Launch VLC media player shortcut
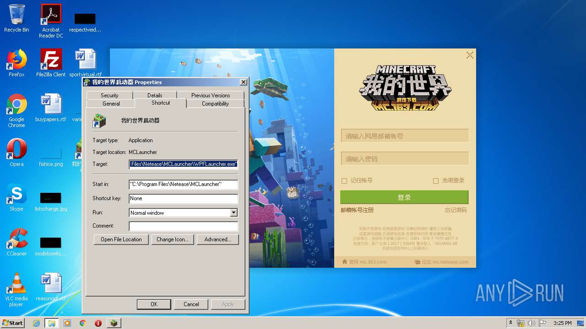This screenshot has width=586, height=329. [x=16, y=289]
